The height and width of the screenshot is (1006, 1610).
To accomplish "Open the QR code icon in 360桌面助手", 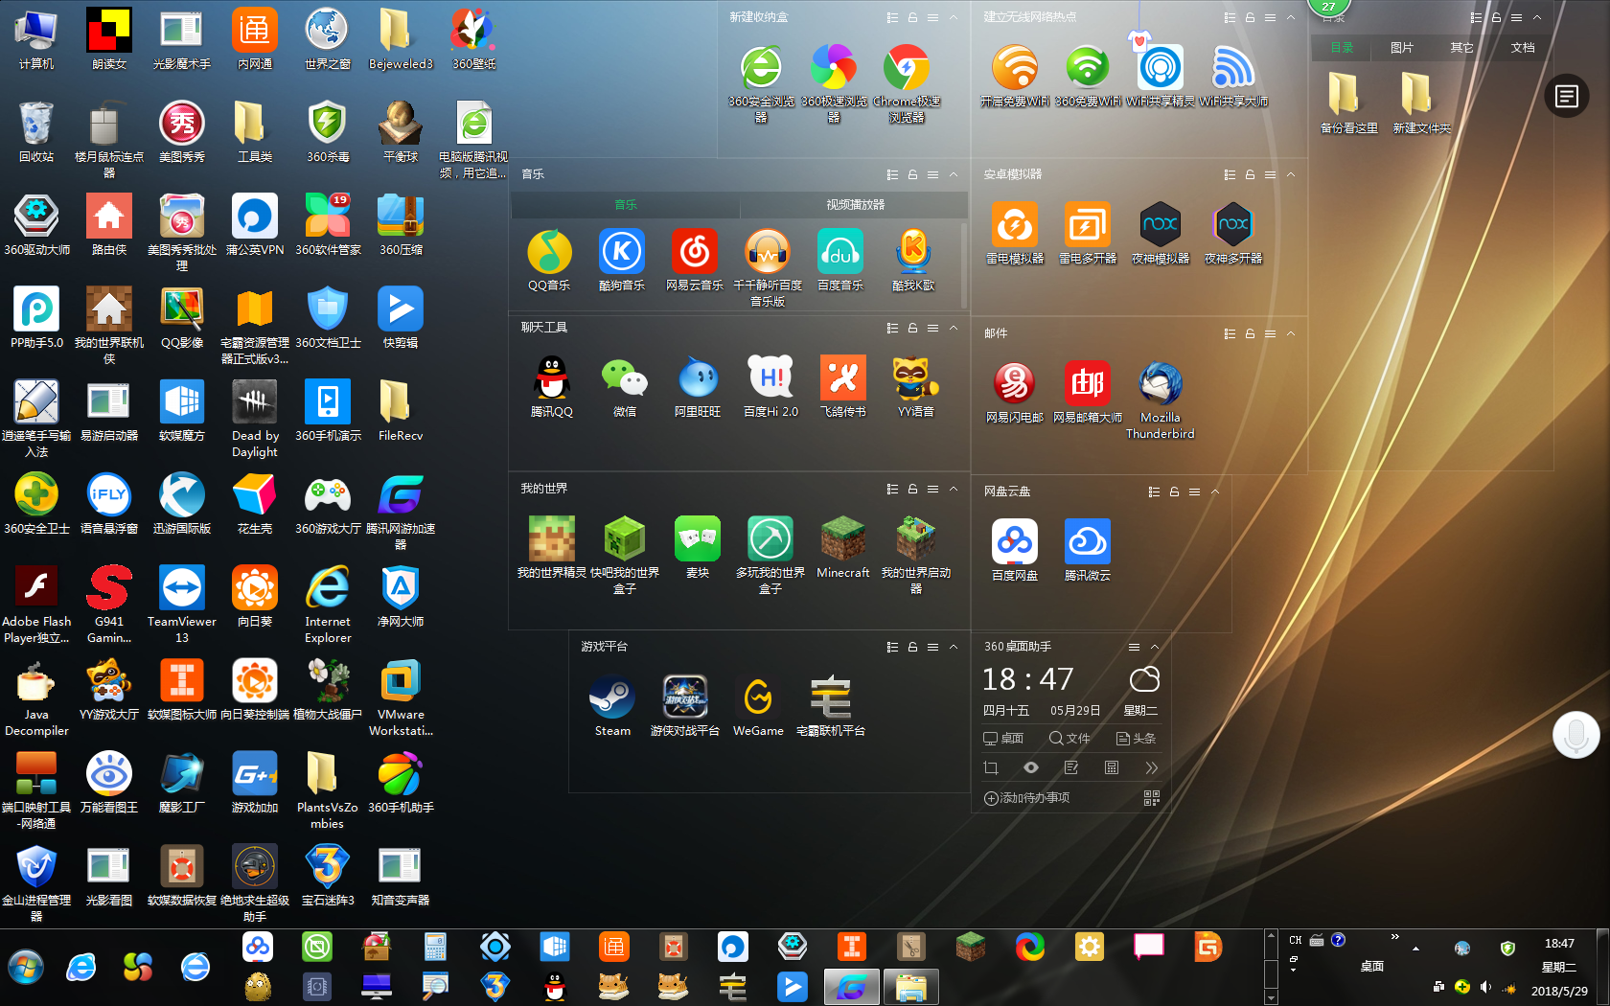I will pos(1152,798).
